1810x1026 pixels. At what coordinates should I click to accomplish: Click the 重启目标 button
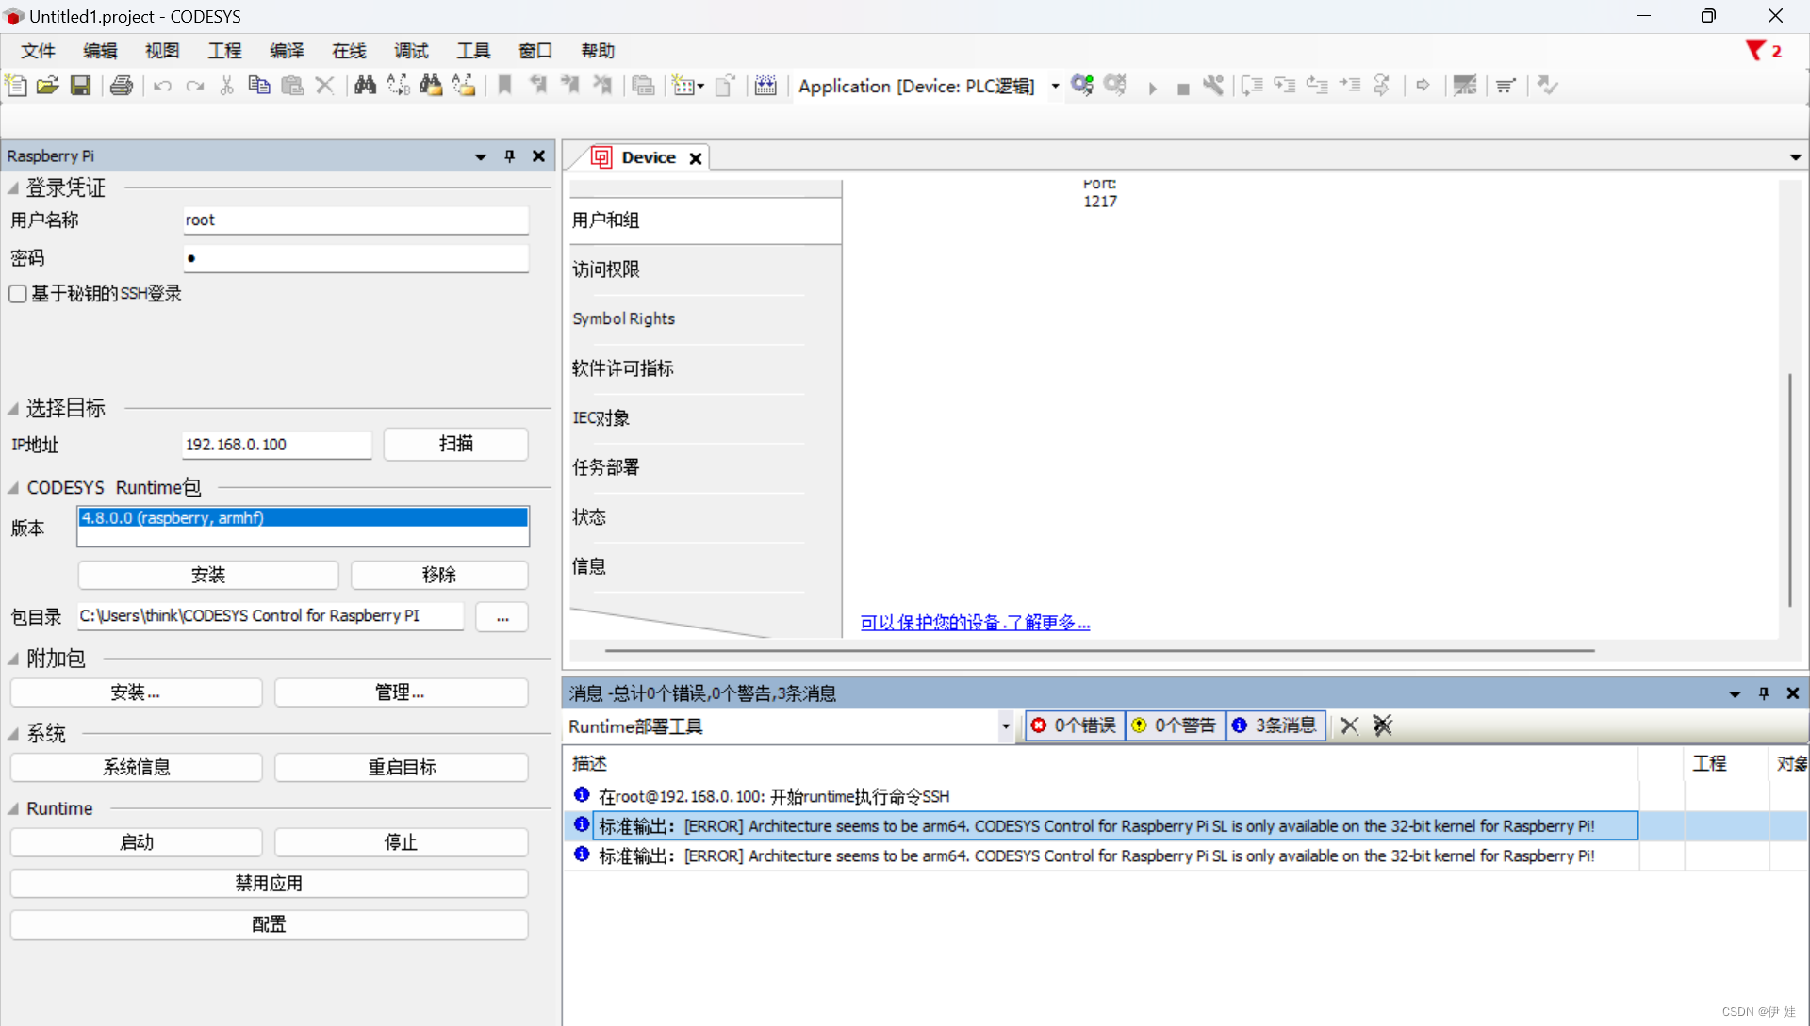click(402, 767)
